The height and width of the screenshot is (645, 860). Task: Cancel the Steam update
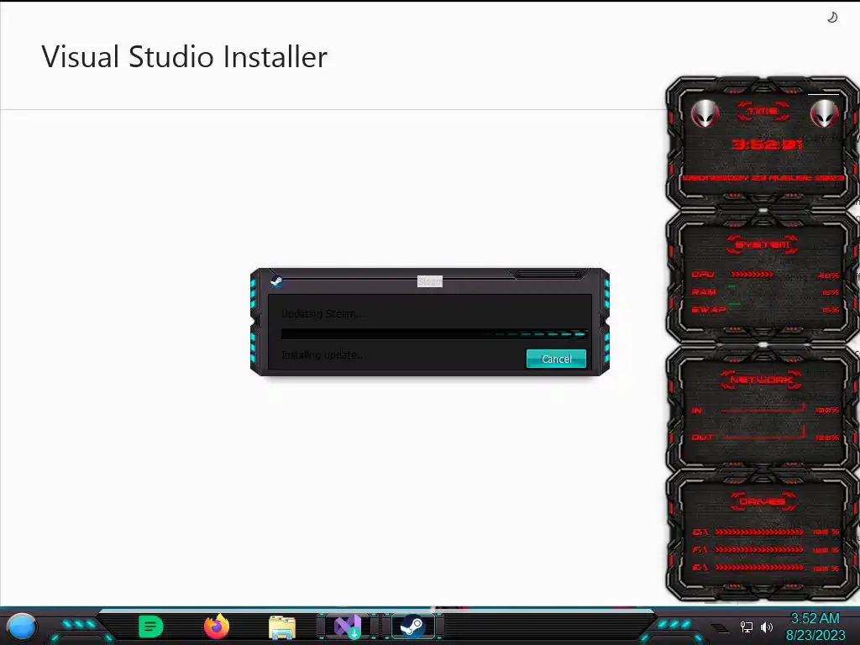pyautogui.click(x=556, y=359)
